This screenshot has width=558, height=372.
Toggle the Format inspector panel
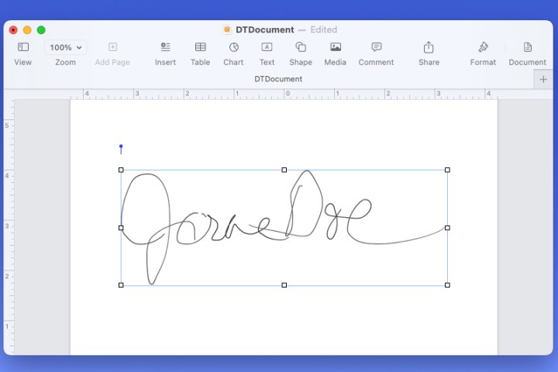(x=483, y=48)
